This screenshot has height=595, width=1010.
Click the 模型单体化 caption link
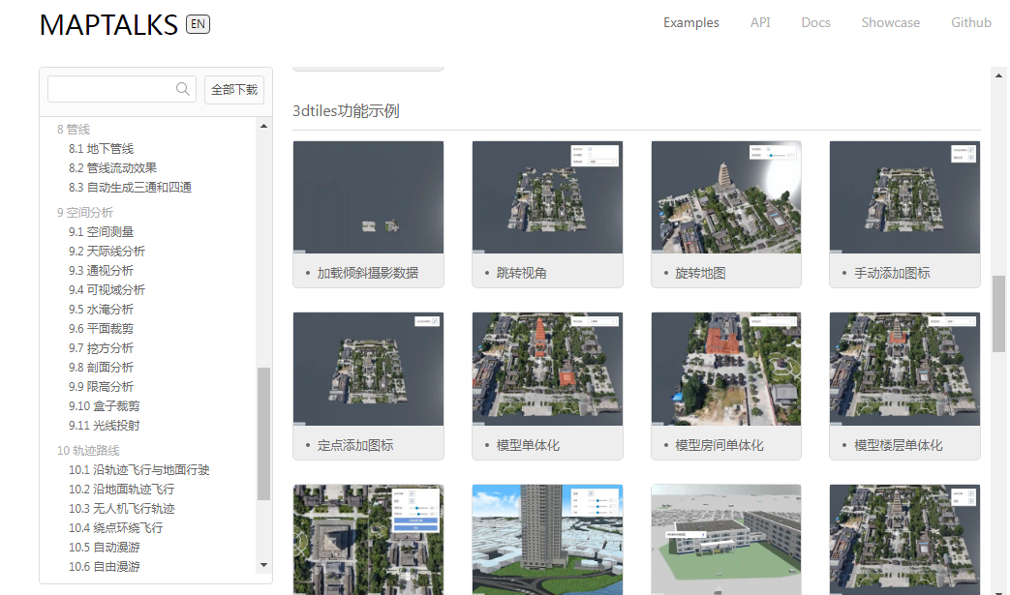click(528, 445)
